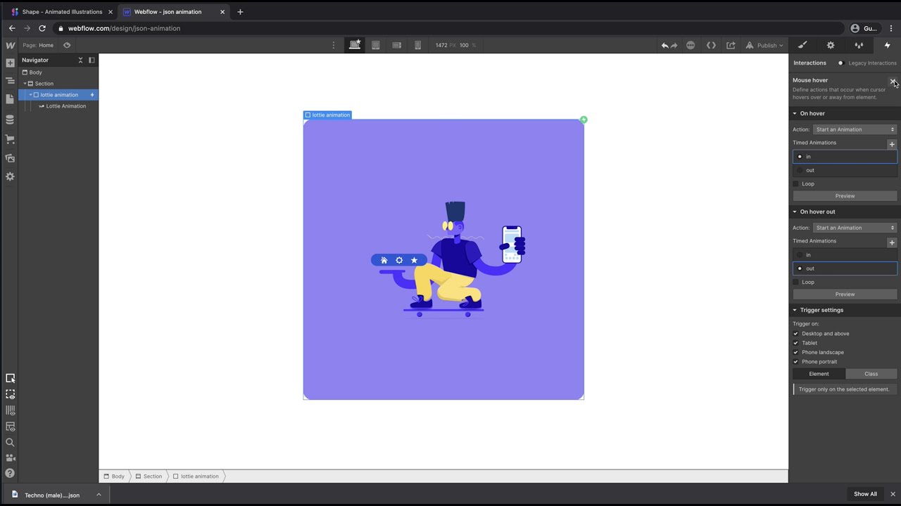The image size is (901, 506).
Task: Switch to Mobile portrait breakpoint
Action: pyautogui.click(x=417, y=45)
